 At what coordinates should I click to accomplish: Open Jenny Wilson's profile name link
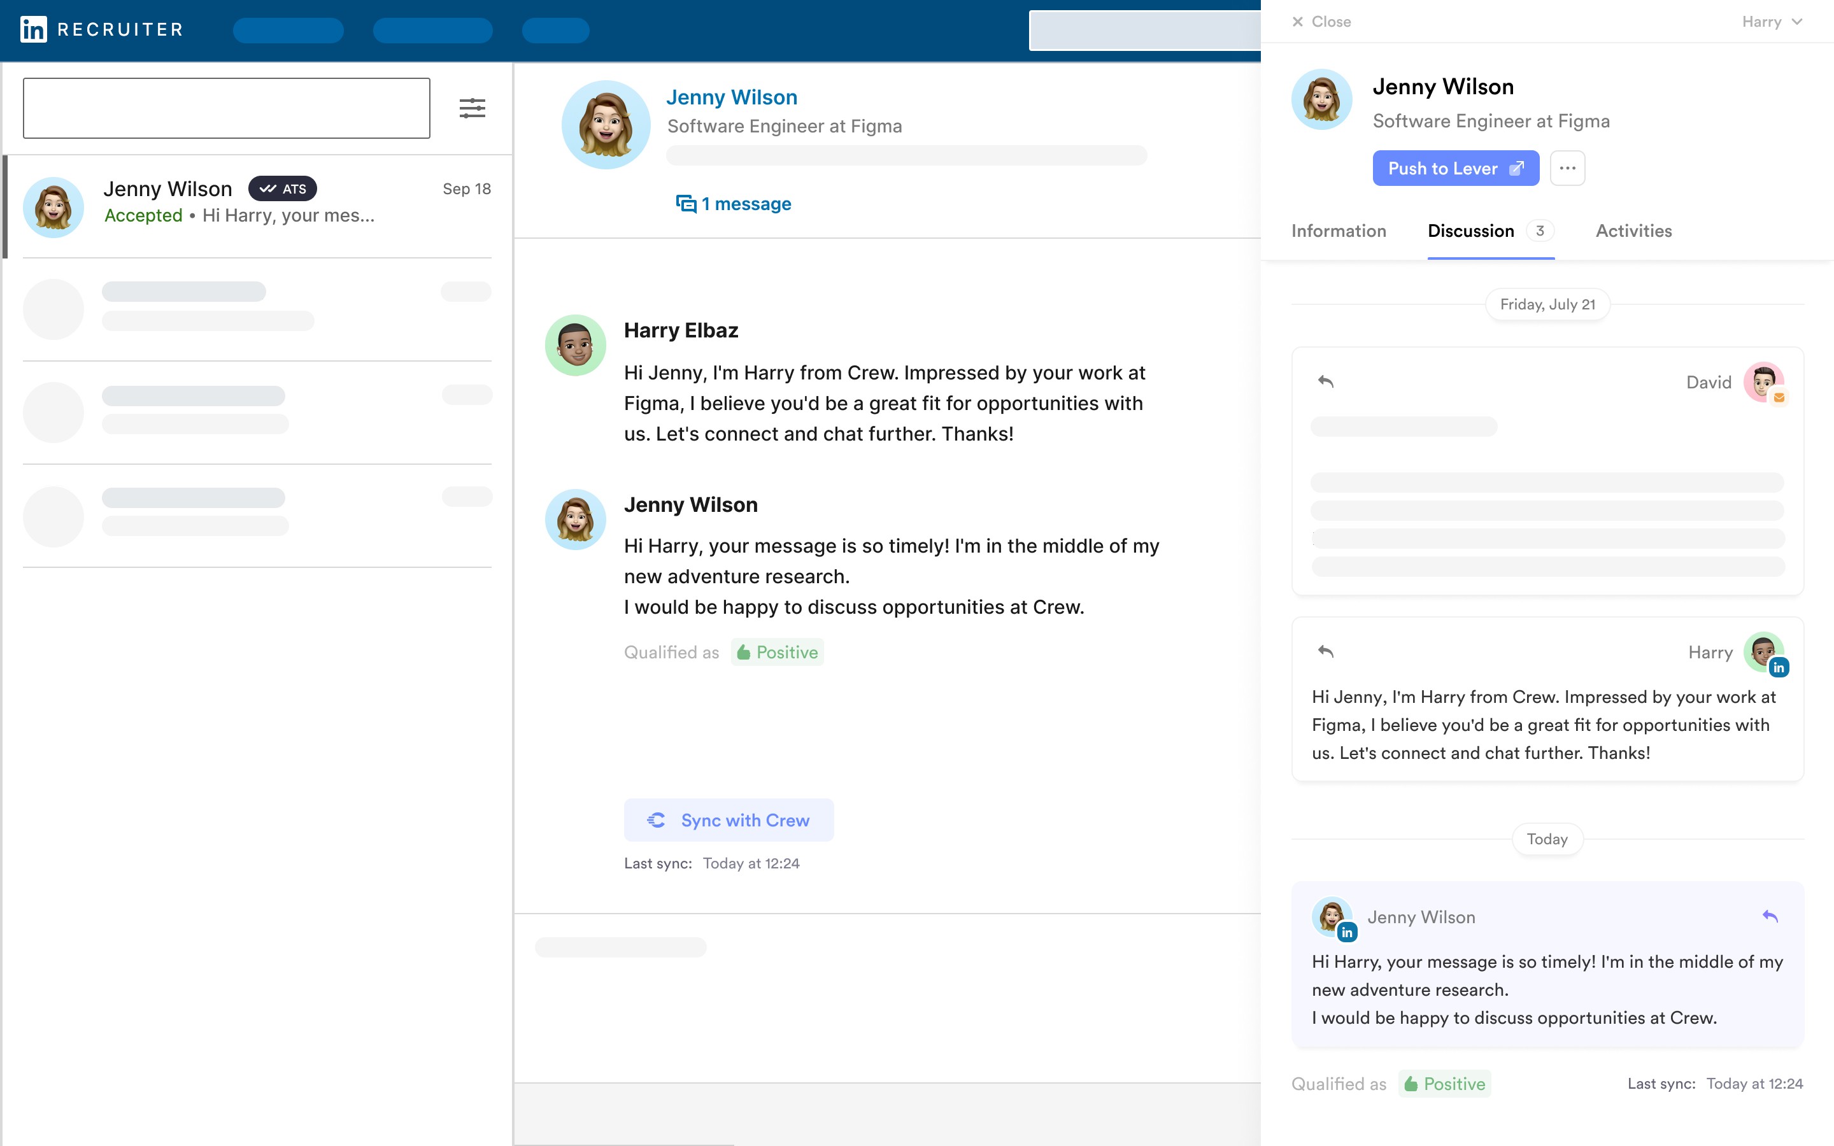click(x=731, y=98)
